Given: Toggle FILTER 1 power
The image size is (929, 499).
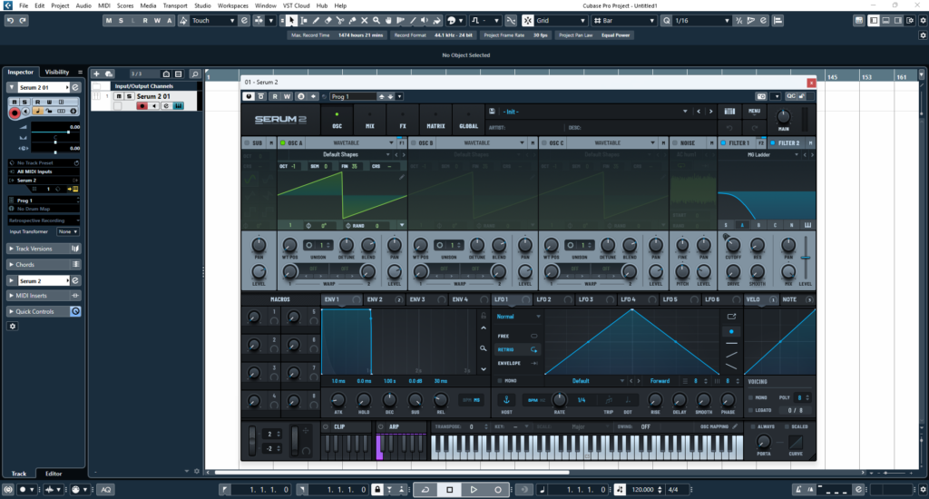Looking at the screenshot, I should (723, 142).
